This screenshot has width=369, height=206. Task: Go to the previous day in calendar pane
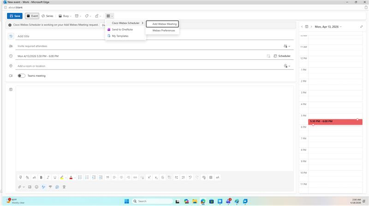(x=302, y=27)
